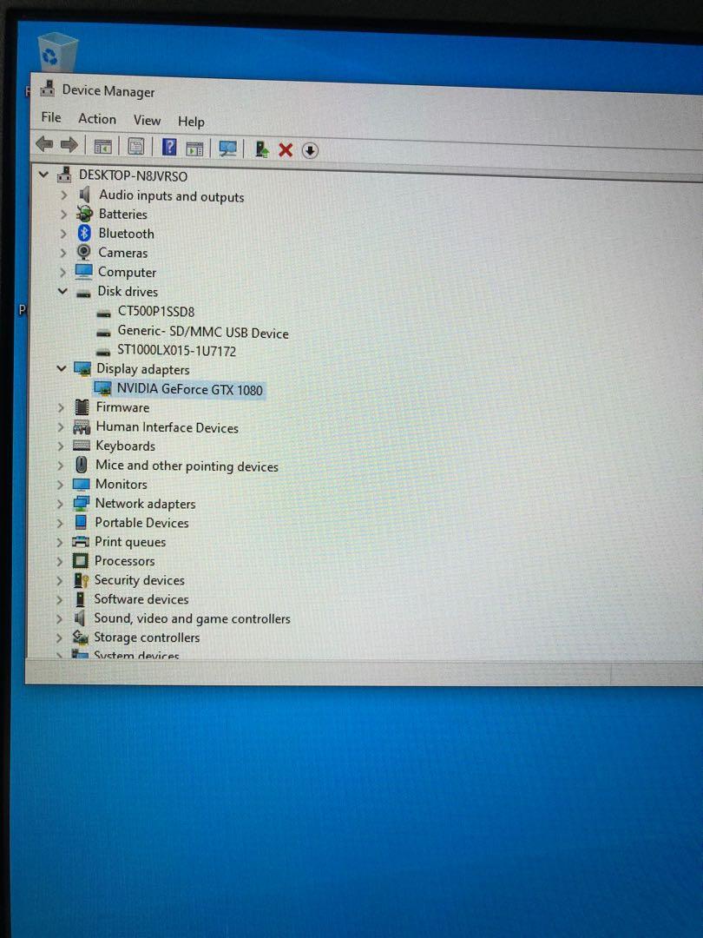703x938 pixels.
Task: Expand the Network adapters category
Action: point(61,504)
